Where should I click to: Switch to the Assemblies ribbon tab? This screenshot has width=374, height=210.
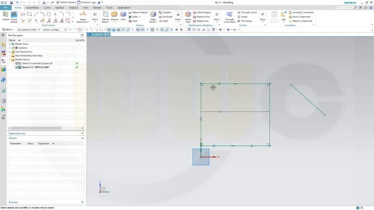pyautogui.click(x=33, y=8)
